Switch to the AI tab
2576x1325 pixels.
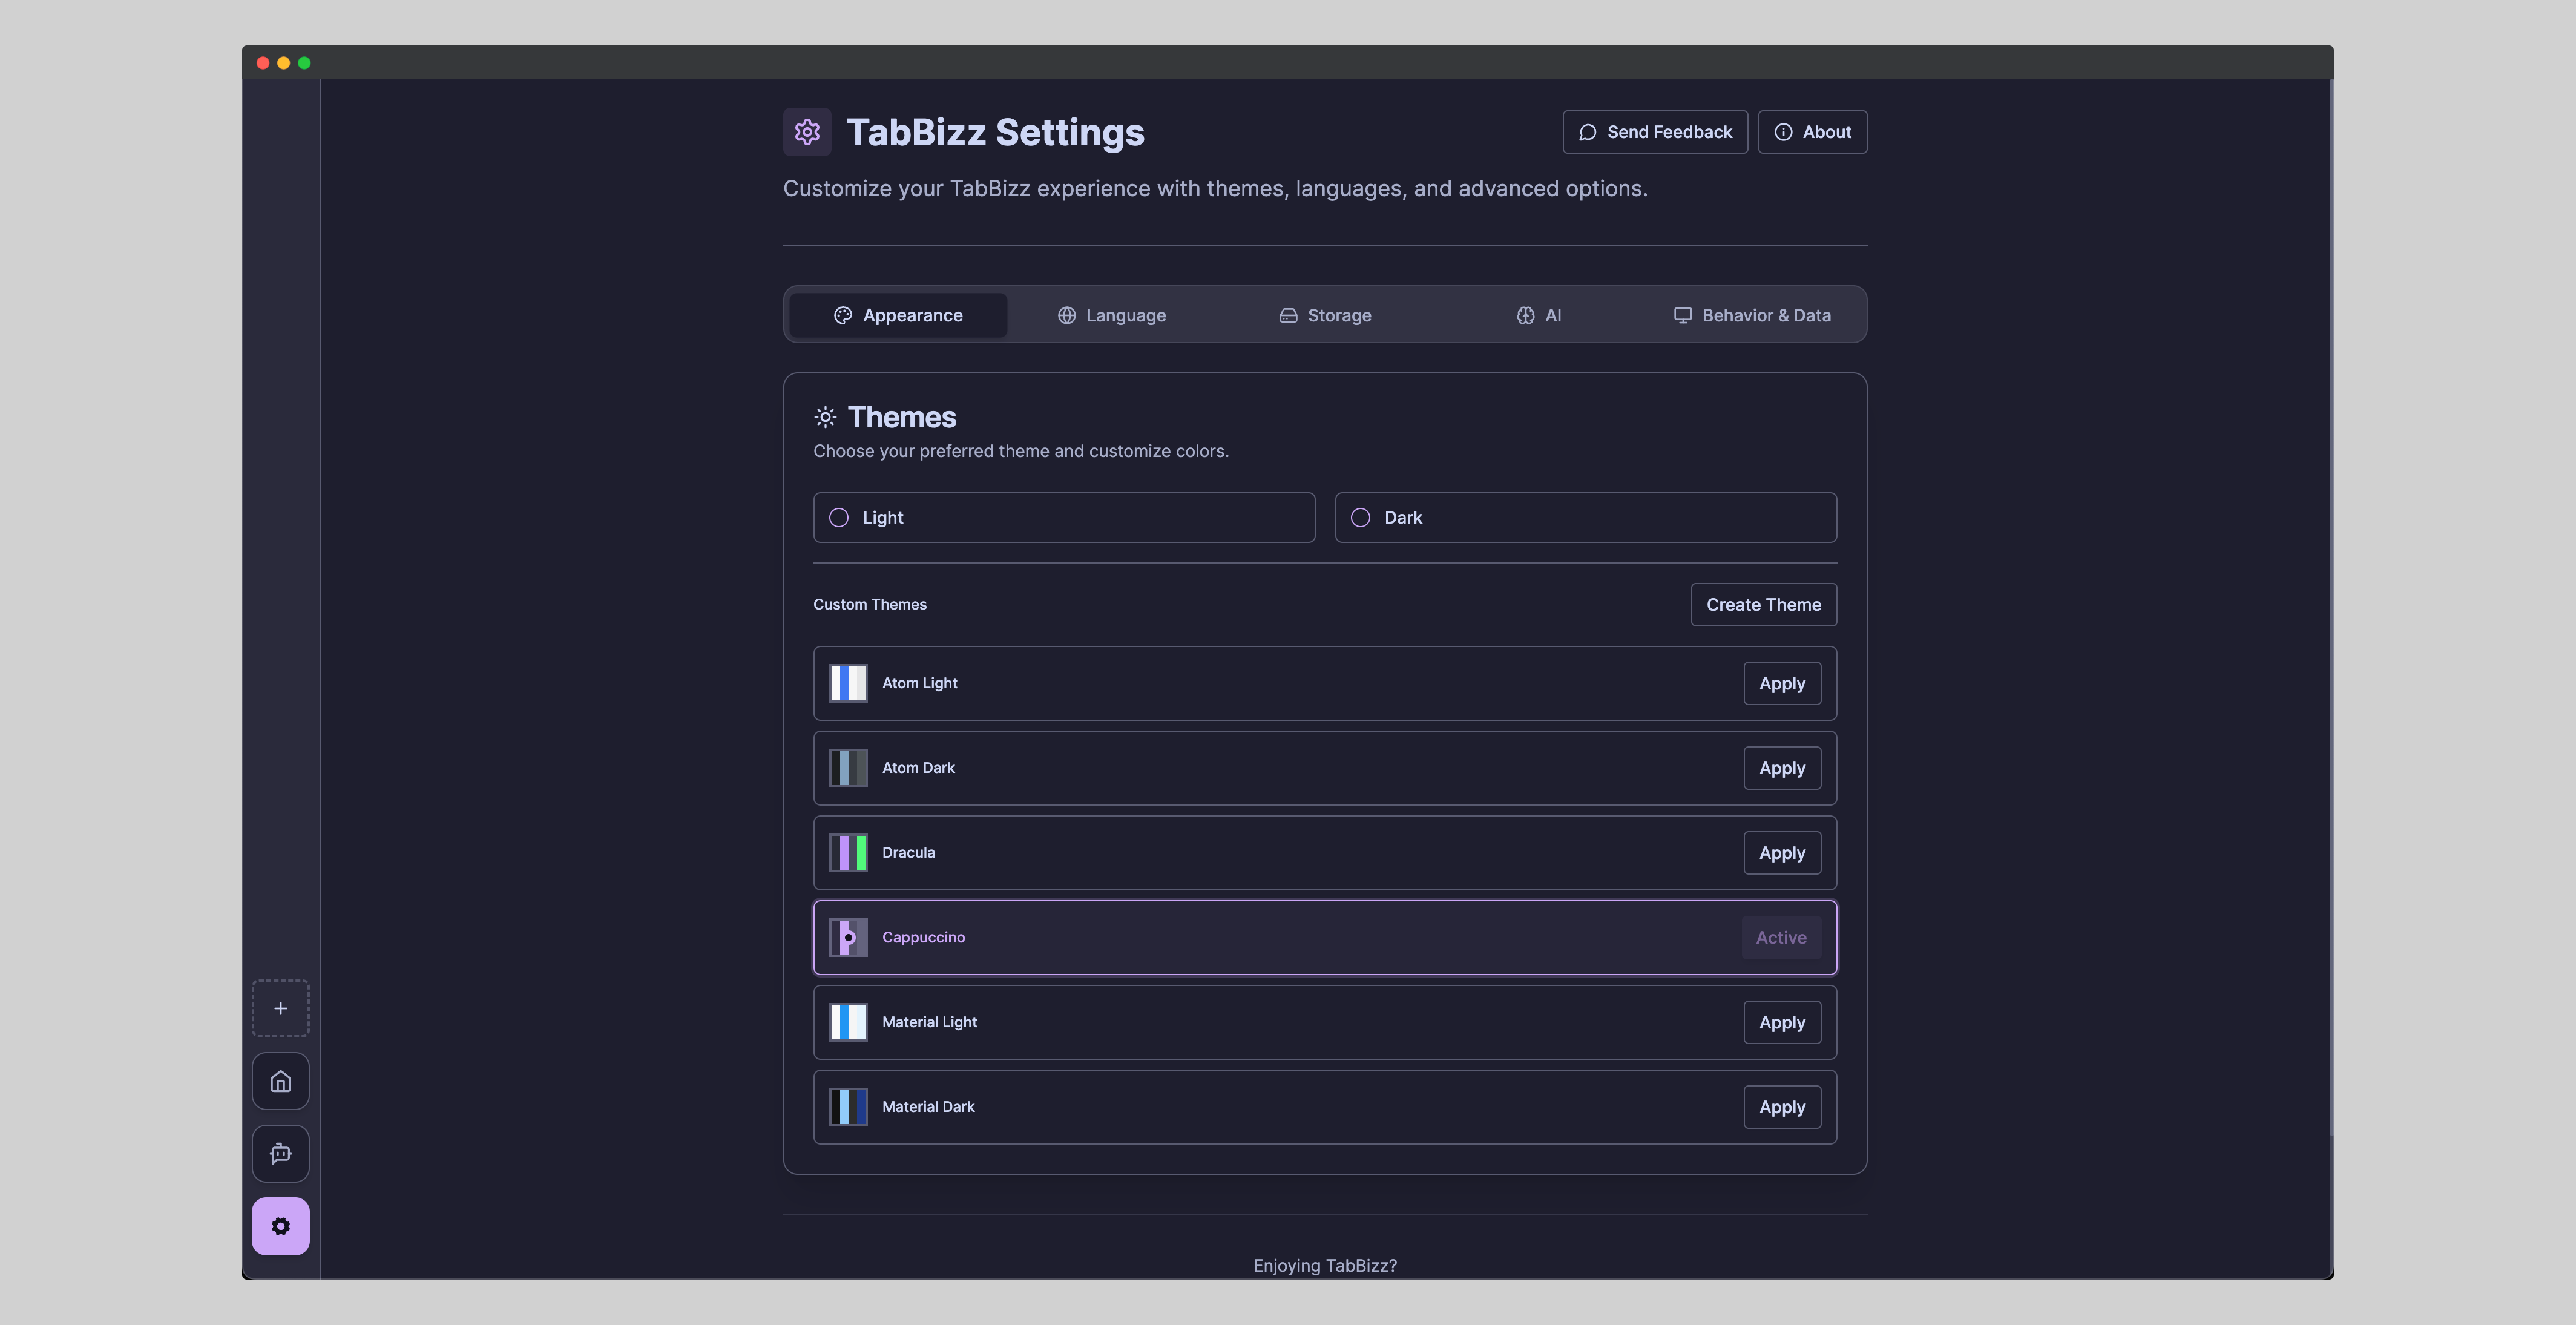coord(1538,315)
